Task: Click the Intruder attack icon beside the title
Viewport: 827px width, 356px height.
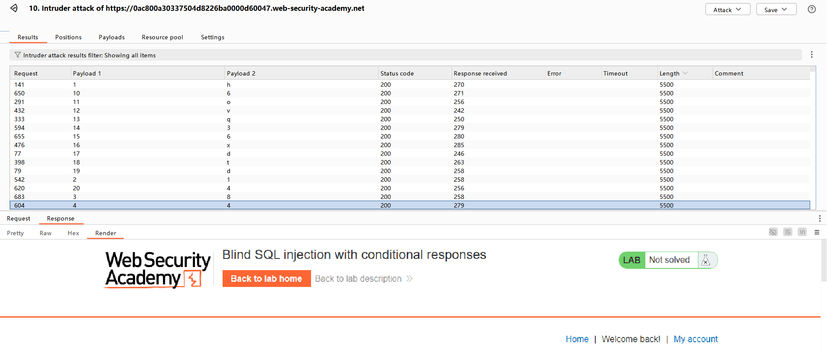Action: (14, 8)
